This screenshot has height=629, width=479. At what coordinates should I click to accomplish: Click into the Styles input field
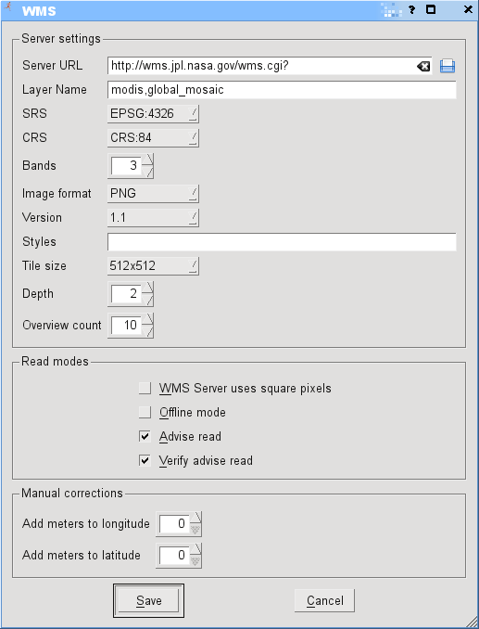point(282,242)
